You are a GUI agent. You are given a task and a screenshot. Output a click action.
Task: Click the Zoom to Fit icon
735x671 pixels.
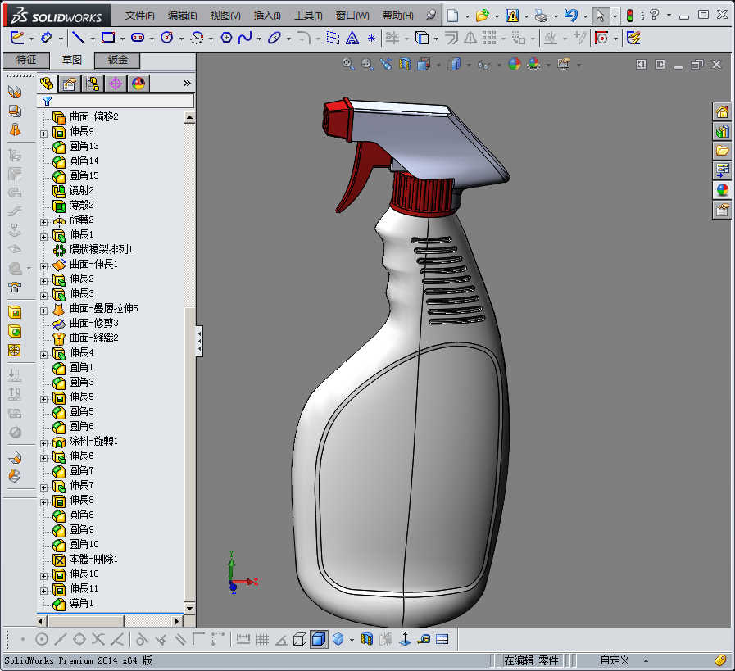coord(347,64)
